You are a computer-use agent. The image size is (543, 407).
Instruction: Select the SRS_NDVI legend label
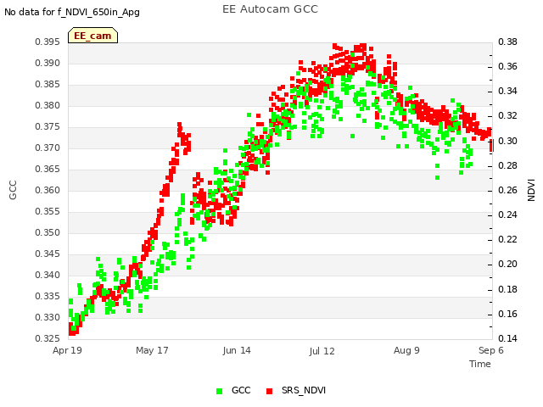304,390
